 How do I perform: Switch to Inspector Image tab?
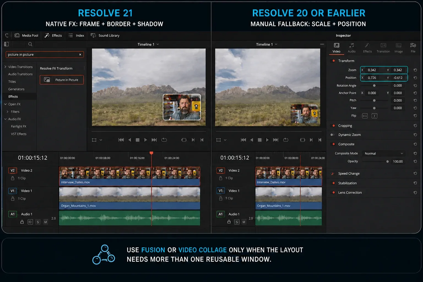tap(398, 48)
